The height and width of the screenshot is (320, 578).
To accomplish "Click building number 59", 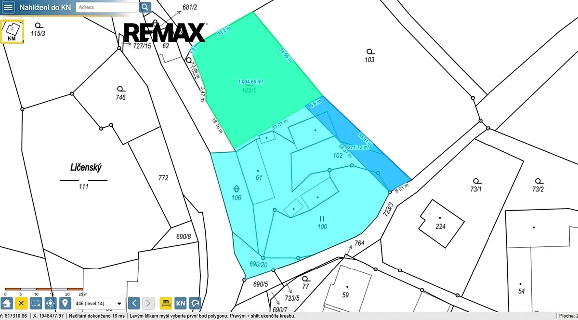I will point(345,295).
